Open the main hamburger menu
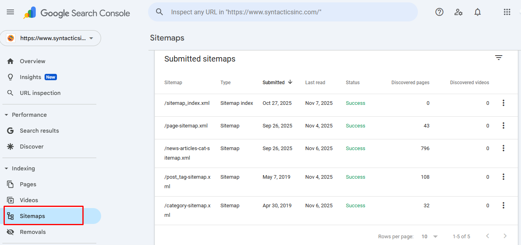This screenshot has height=245, width=521. click(x=10, y=12)
